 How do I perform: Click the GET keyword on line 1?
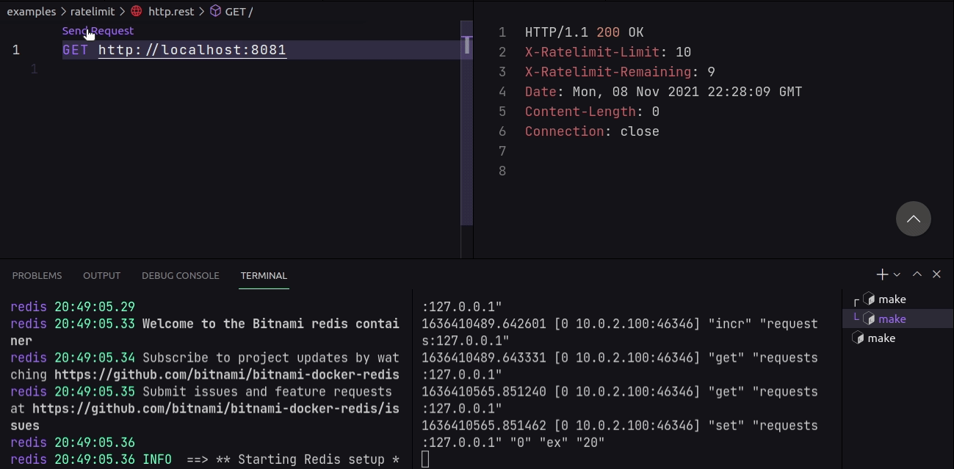pyautogui.click(x=75, y=50)
